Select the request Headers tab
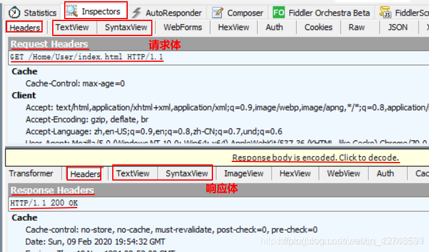This screenshot has height=252, width=429. pyautogui.click(x=25, y=28)
